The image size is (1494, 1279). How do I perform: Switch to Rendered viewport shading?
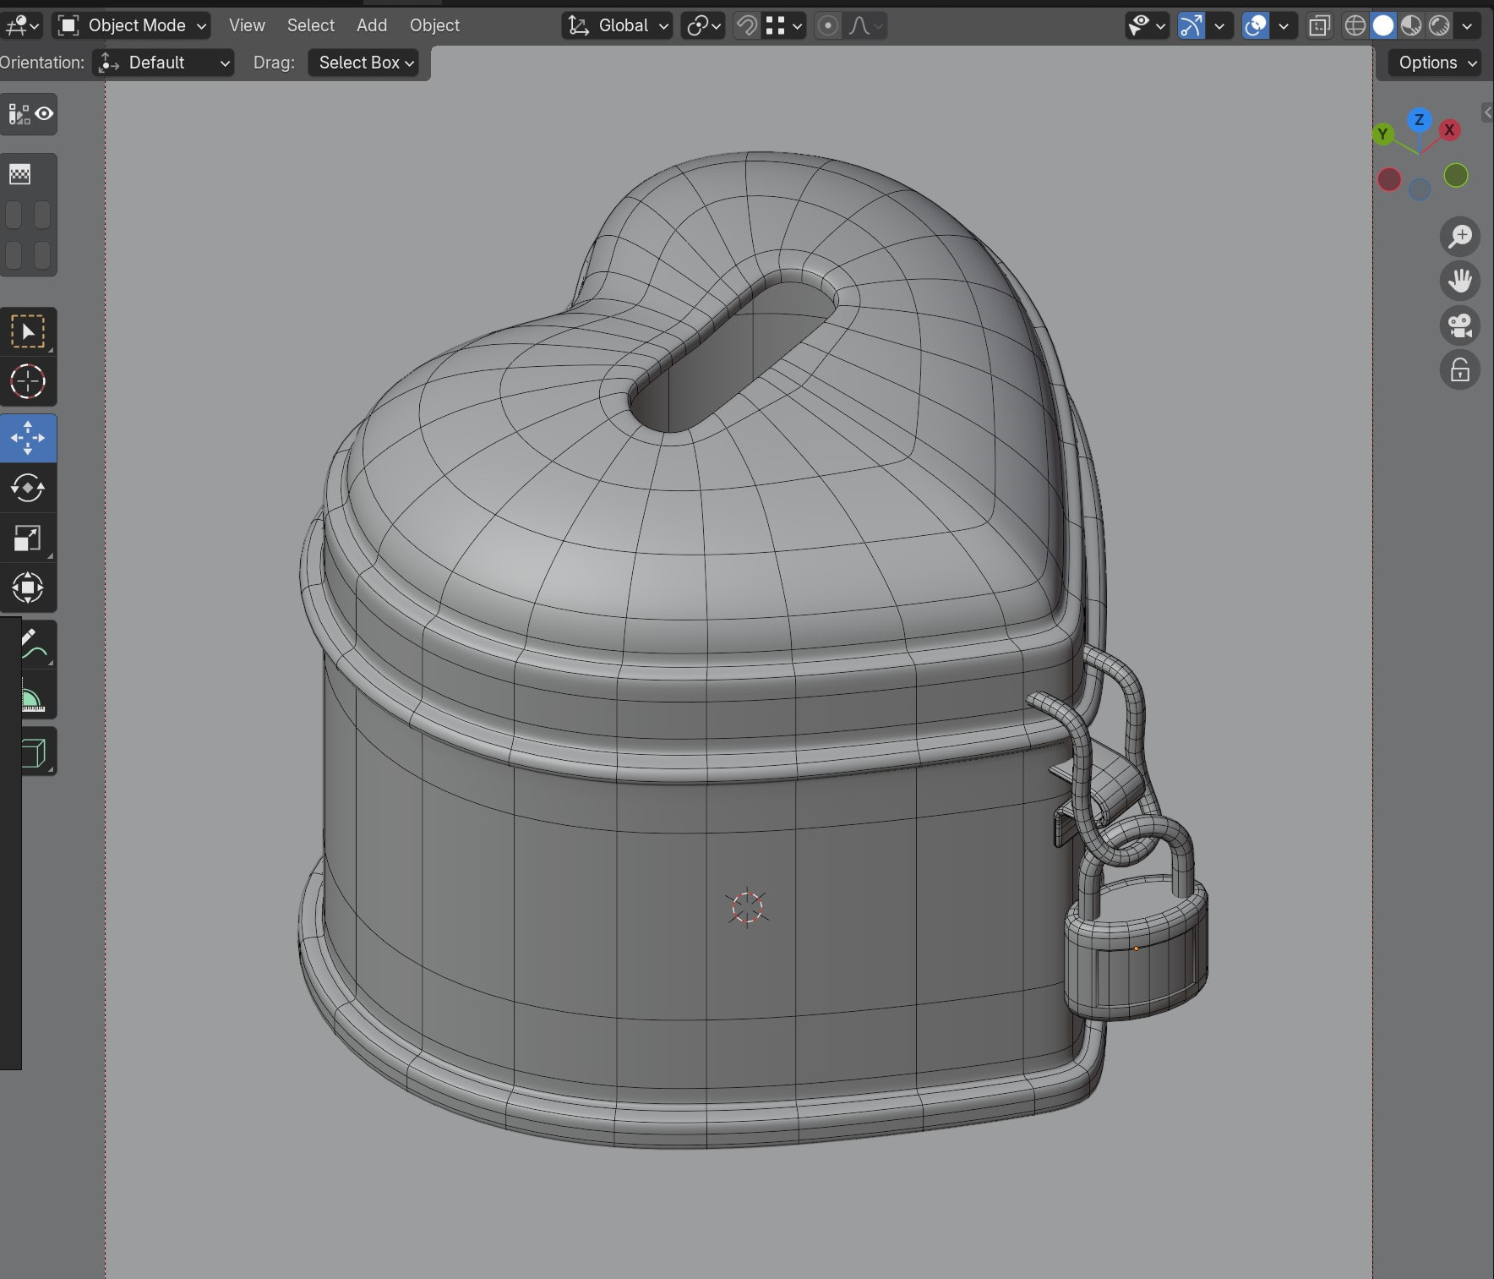(x=1439, y=25)
